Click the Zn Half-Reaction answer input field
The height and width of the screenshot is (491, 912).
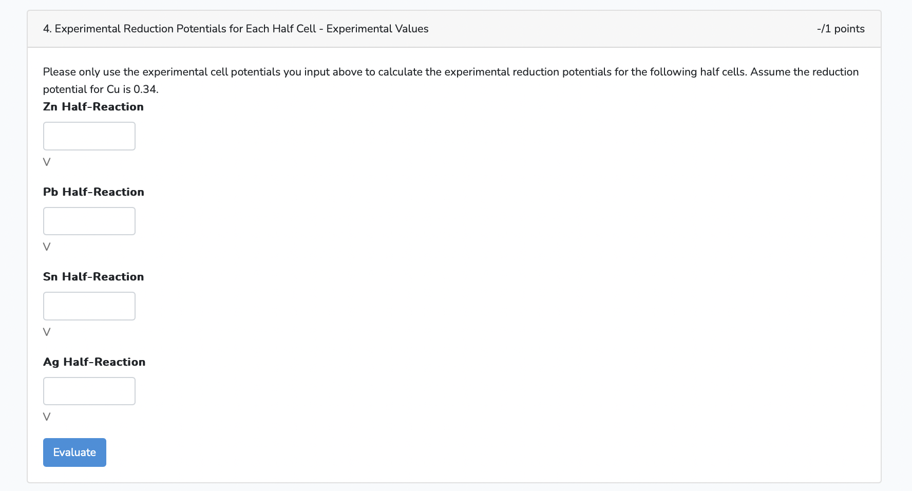(89, 136)
